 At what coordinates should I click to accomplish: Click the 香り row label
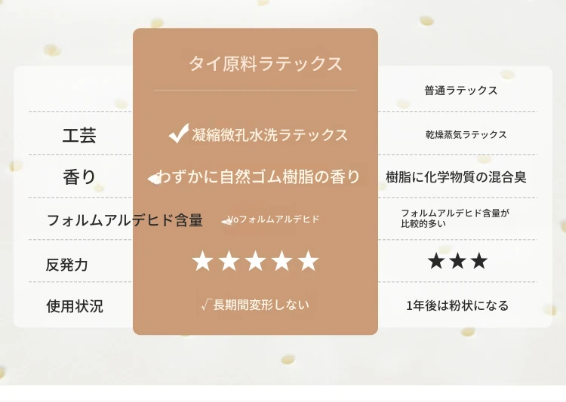tap(79, 177)
